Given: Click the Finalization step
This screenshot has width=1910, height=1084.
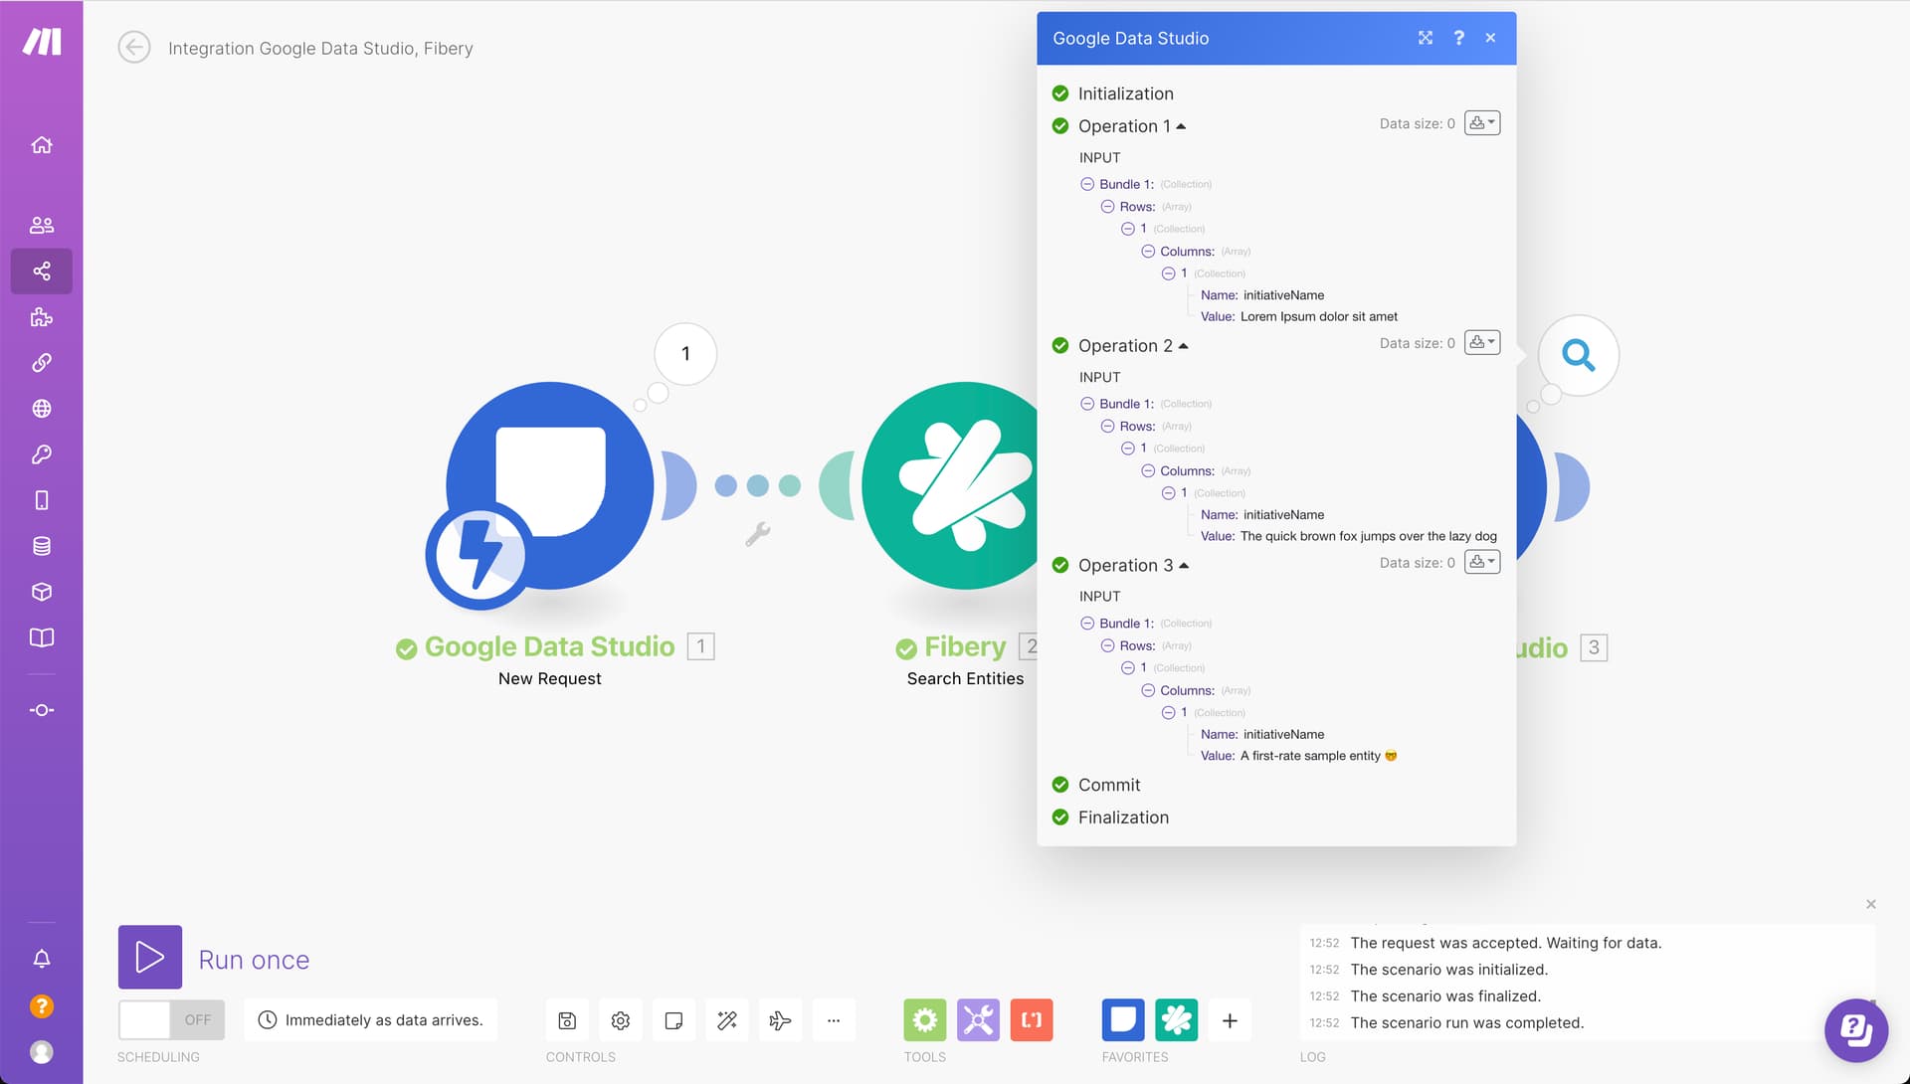Looking at the screenshot, I should coord(1123,817).
